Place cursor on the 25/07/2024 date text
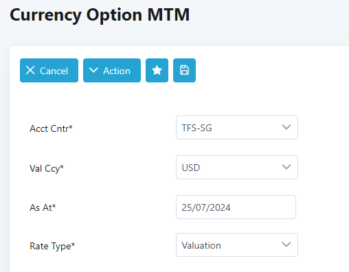Viewport: 349px width, 272px height. point(206,207)
